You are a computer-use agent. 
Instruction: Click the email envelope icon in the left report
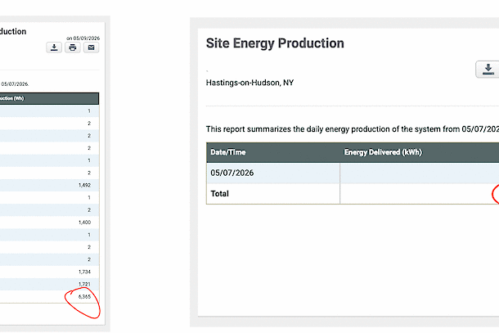click(x=91, y=47)
